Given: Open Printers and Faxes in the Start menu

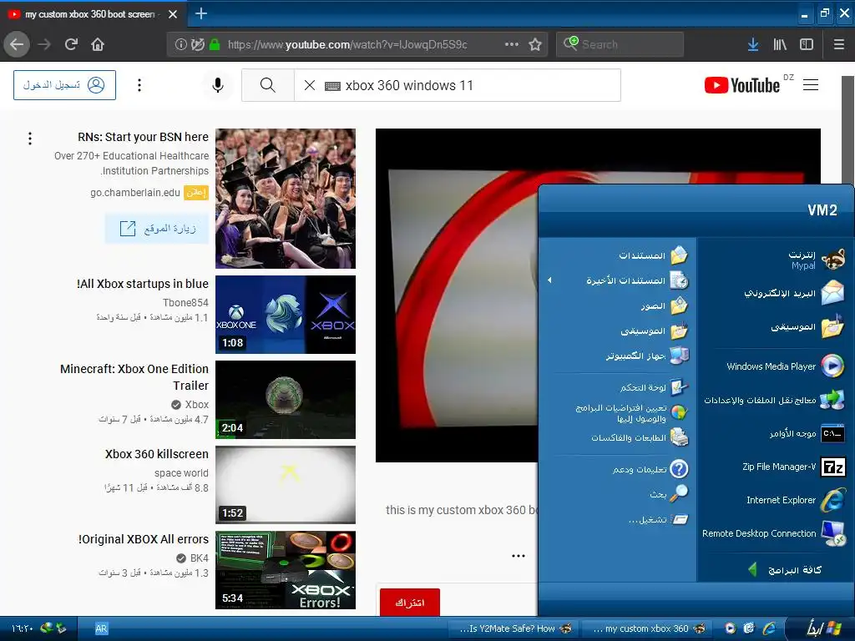Looking at the screenshot, I should pos(639,437).
